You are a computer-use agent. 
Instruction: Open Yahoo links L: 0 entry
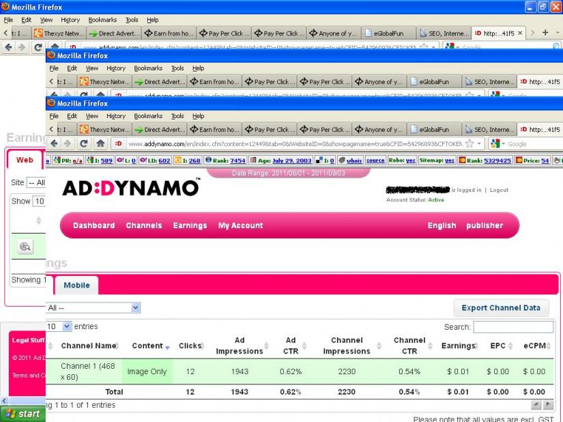(x=126, y=160)
